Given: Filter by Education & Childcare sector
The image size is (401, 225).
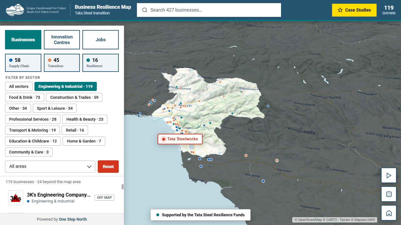Looking at the screenshot, I should 33,141.
